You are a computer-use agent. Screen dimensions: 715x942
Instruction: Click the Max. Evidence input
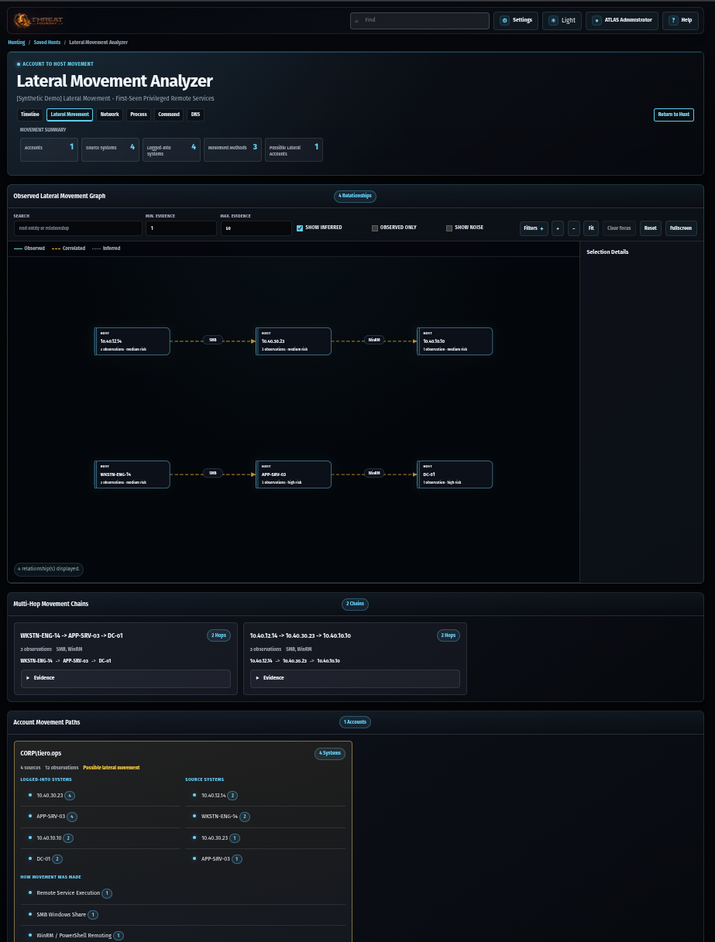click(x=256, y=228)
